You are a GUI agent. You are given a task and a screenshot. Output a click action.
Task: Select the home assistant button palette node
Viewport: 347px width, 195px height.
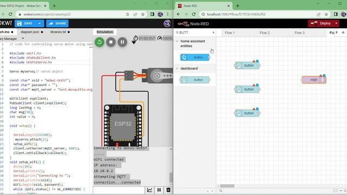click(x=195, y=57)
